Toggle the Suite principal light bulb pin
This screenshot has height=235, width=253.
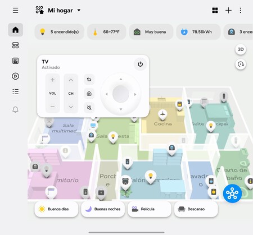pyautogui.click(x=211, y=126)
